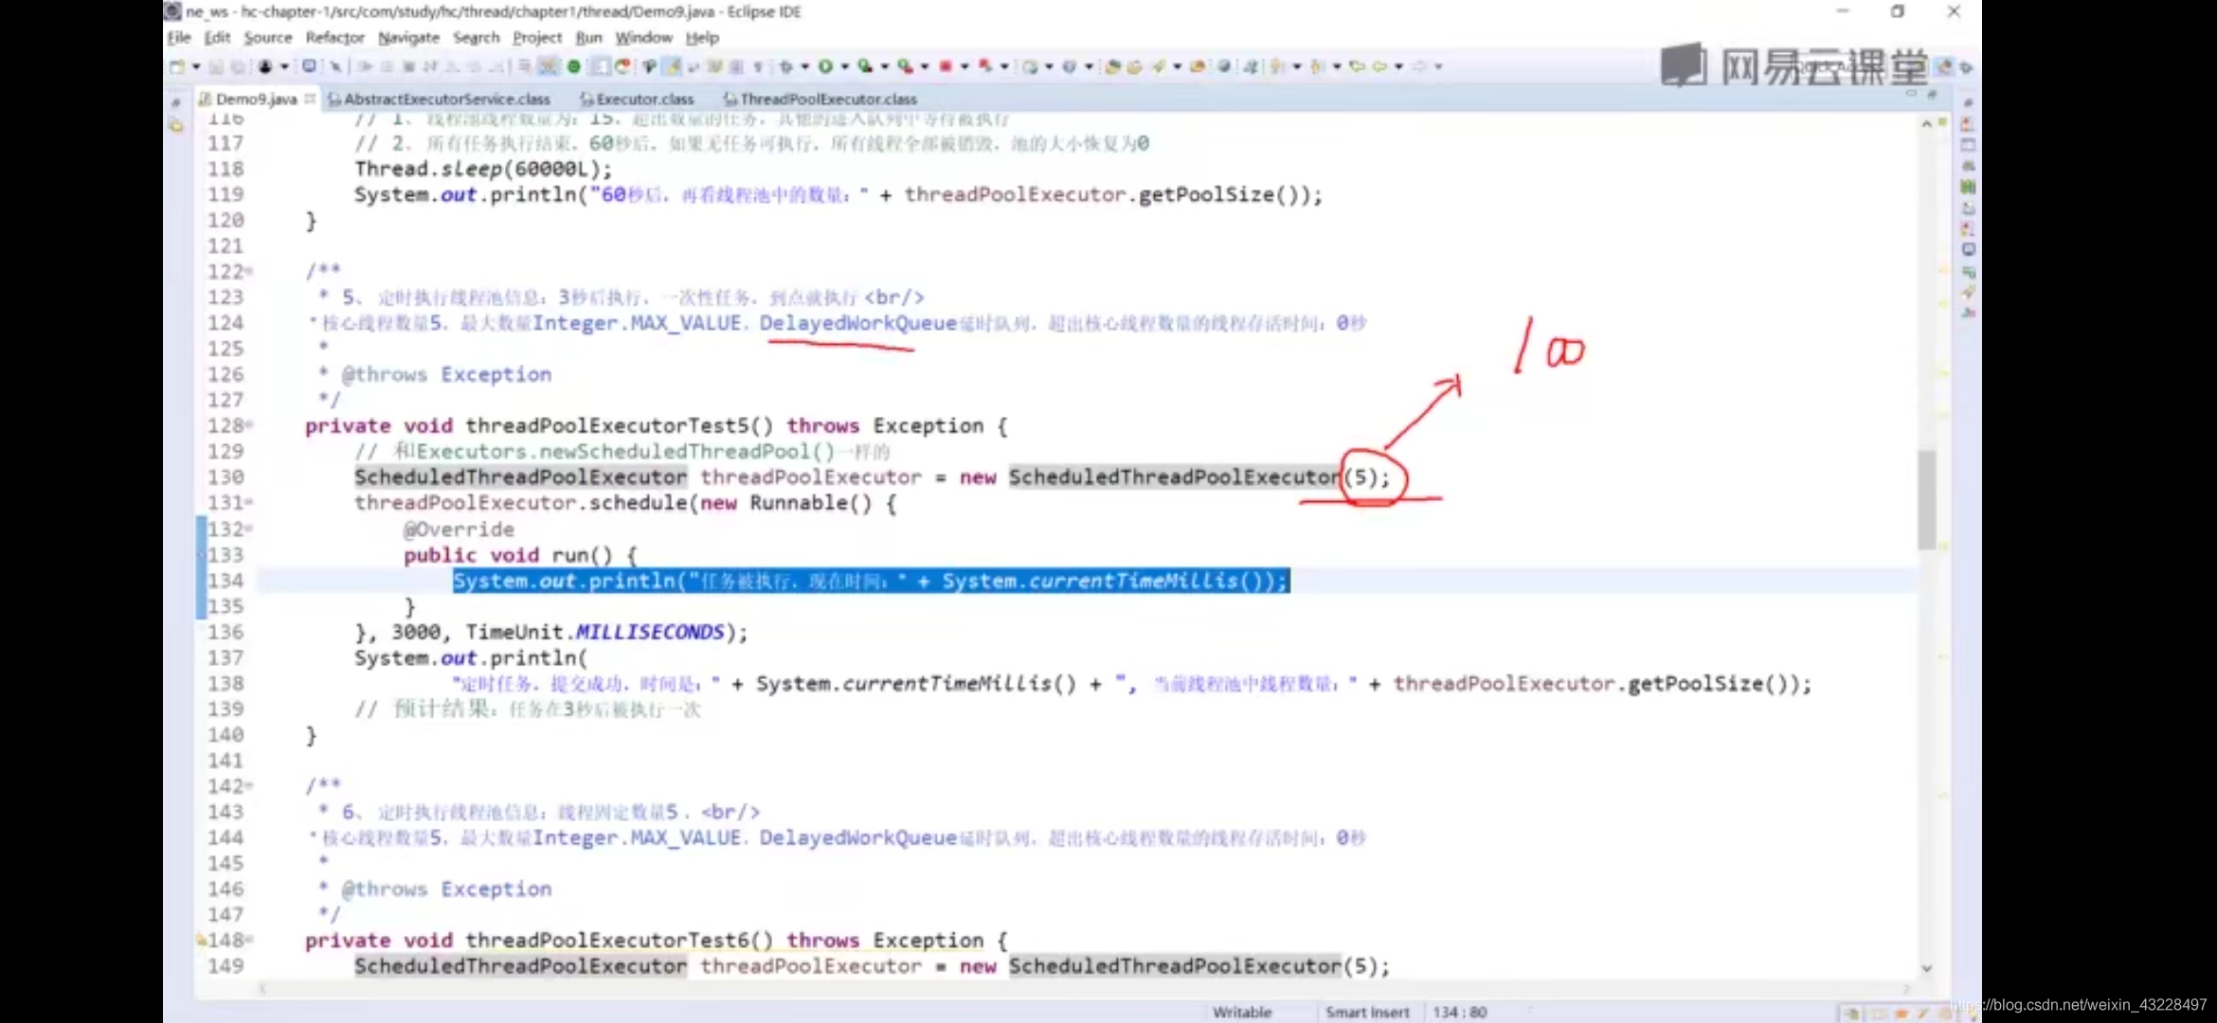
Task: Click the red stop square icon
Action: coord(946,66)
